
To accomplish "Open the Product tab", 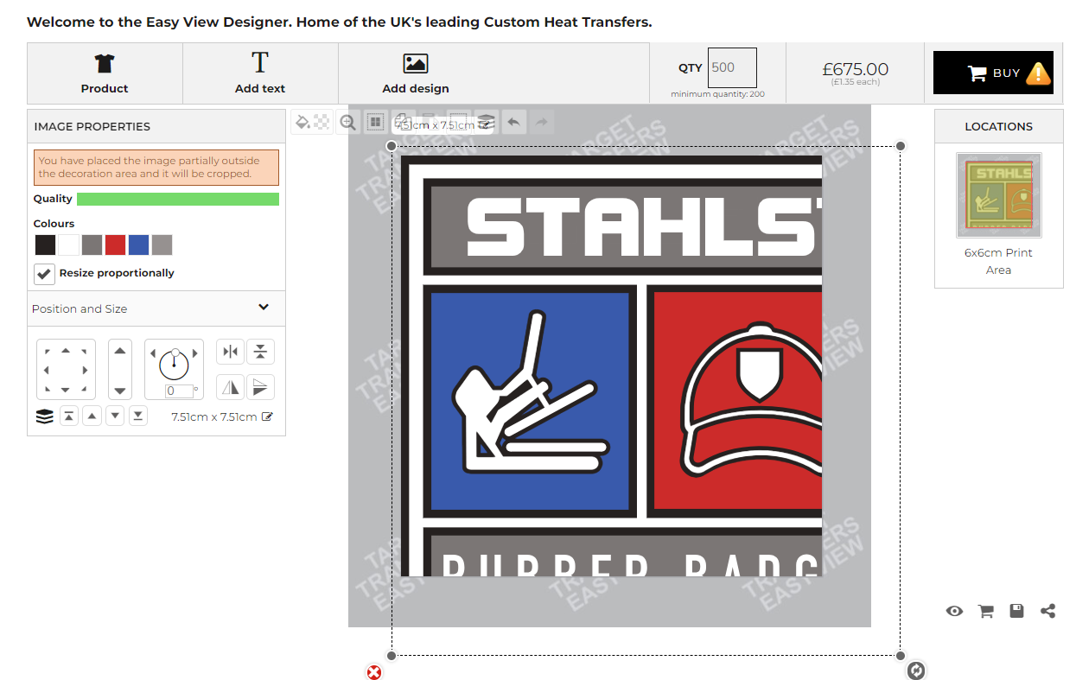I will click(x=105, y=73).
